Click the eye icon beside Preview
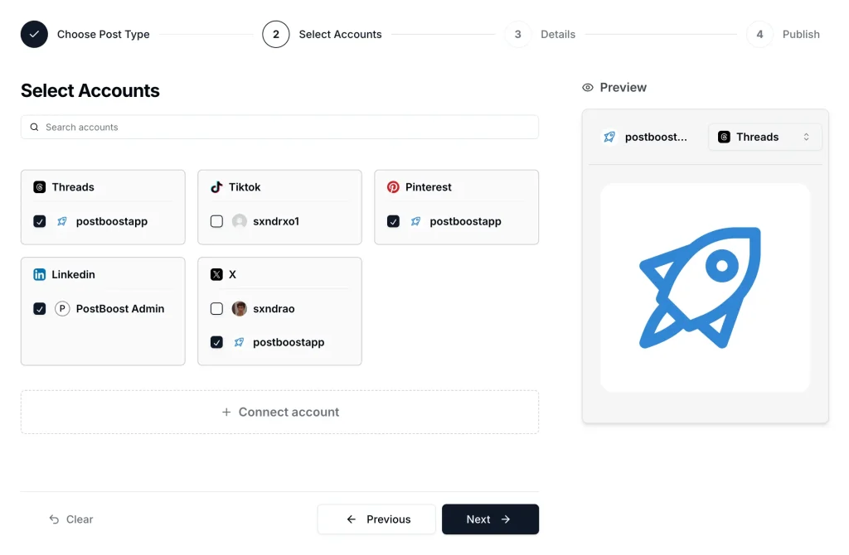Viewport: 849px width, 555px height. click(x=588, y=88)
